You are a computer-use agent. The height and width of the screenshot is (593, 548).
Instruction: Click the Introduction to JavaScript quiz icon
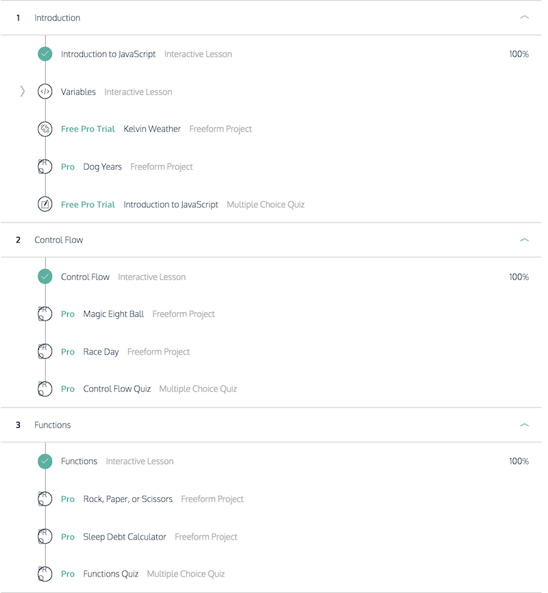tap(45, 205)
